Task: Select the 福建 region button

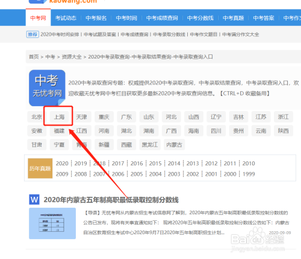Action: pos(59,131)
